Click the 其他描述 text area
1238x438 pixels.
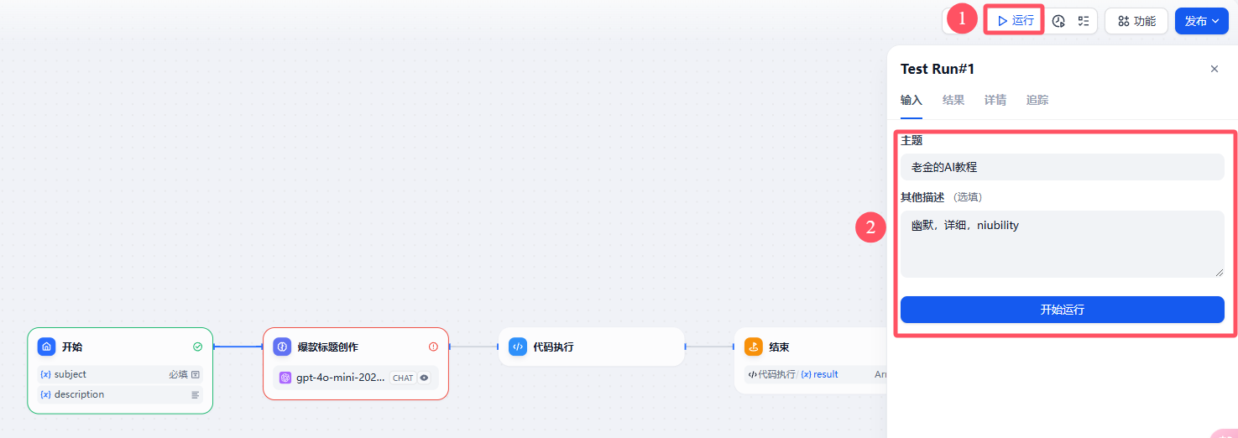pos(1063,244)
